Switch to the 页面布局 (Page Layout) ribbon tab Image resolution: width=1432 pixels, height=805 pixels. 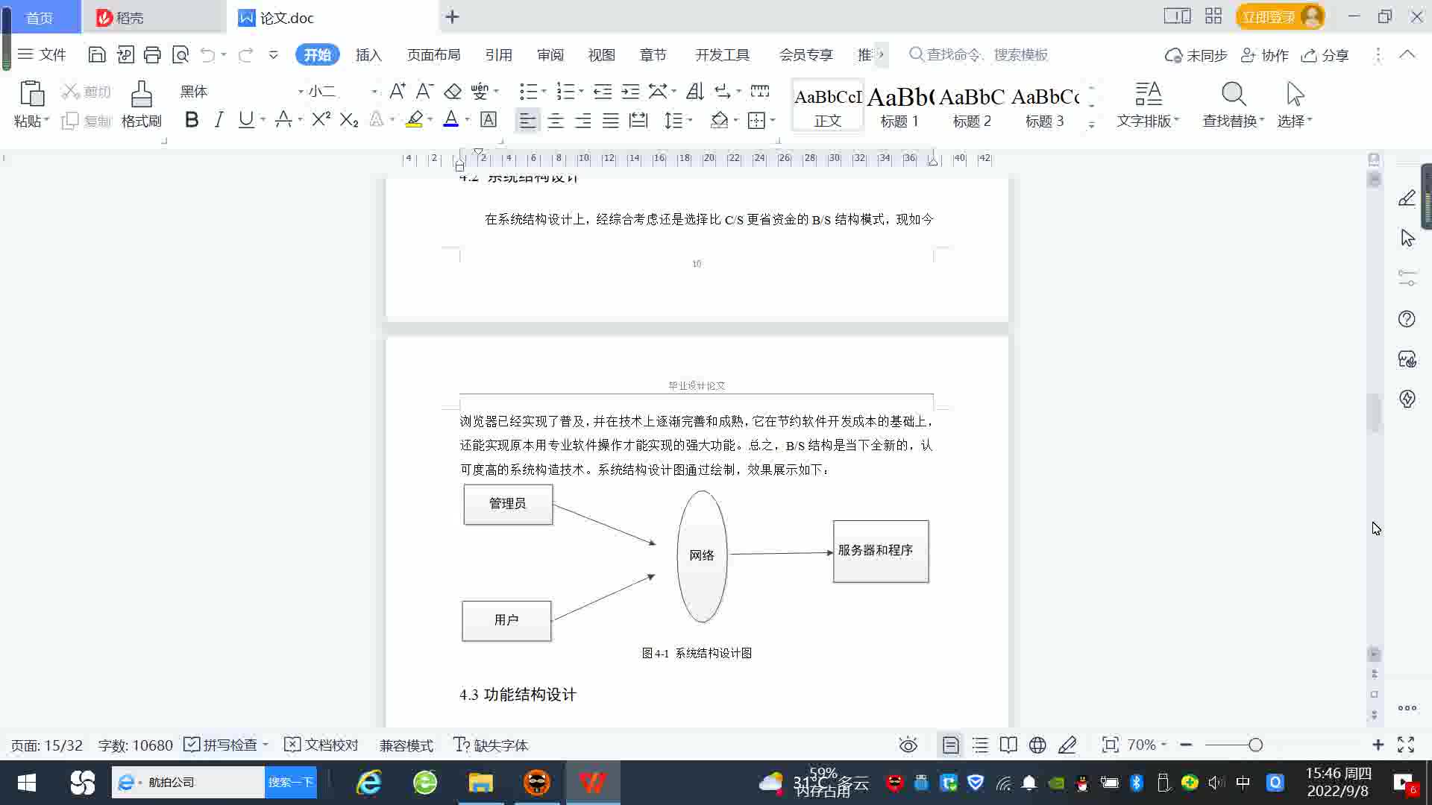[433, 55]
